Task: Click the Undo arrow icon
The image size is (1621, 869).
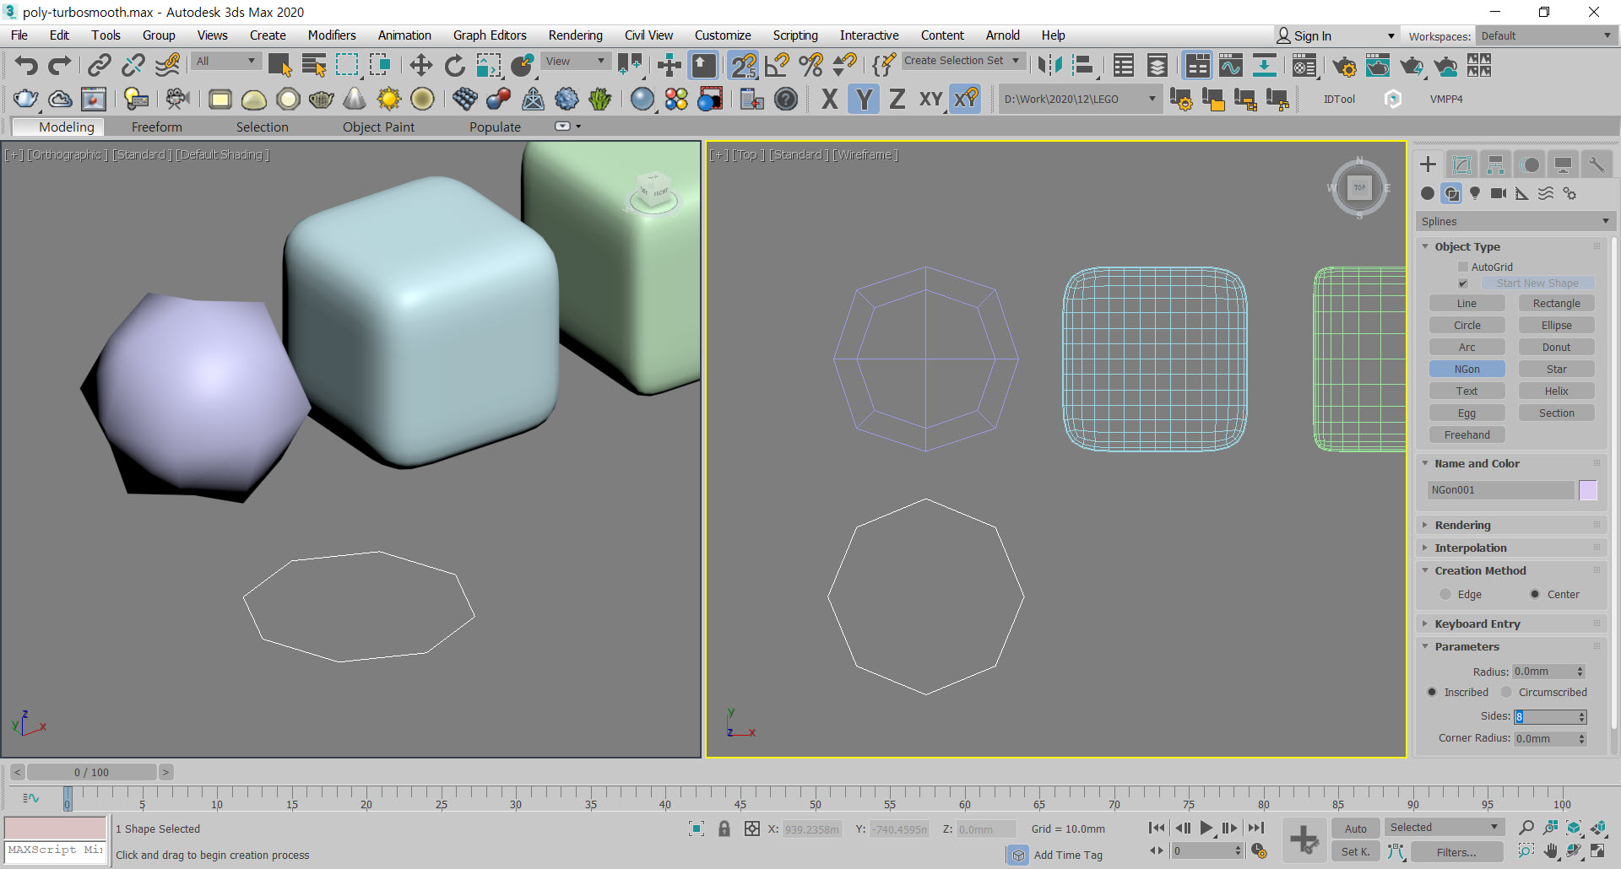Action: [x=26, y=66]
